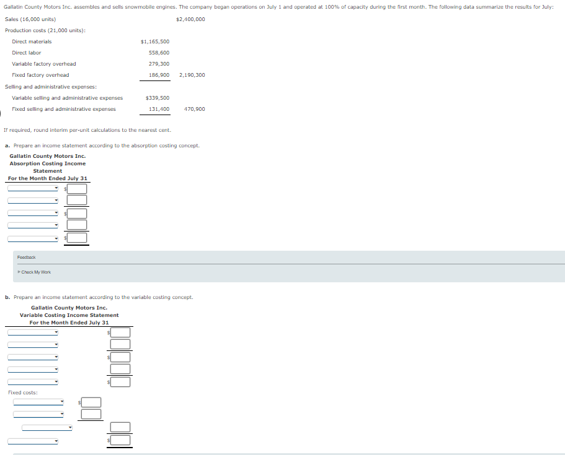Open the second dropdown in variable costing statement
This screenshot has width=565, height=455.
pos(31,344)
